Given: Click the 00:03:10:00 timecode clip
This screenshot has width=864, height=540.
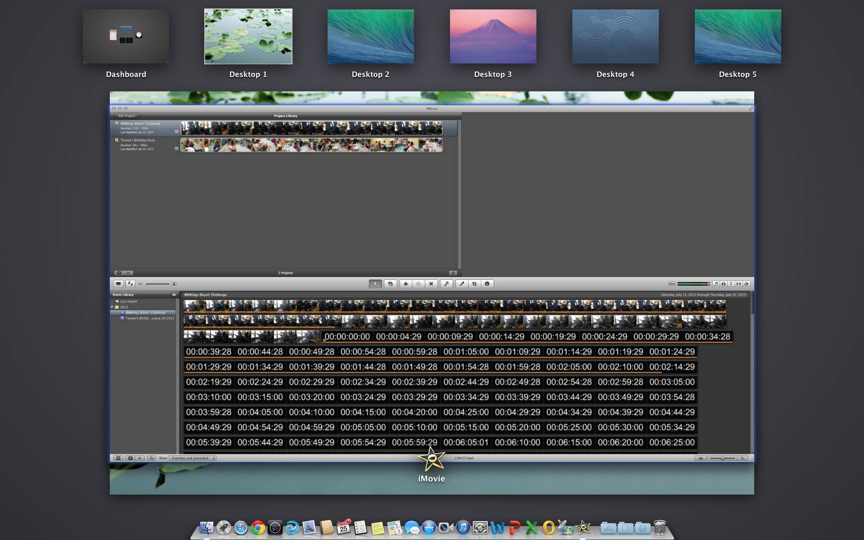Looking at the screenshot, I should point(208,397).
